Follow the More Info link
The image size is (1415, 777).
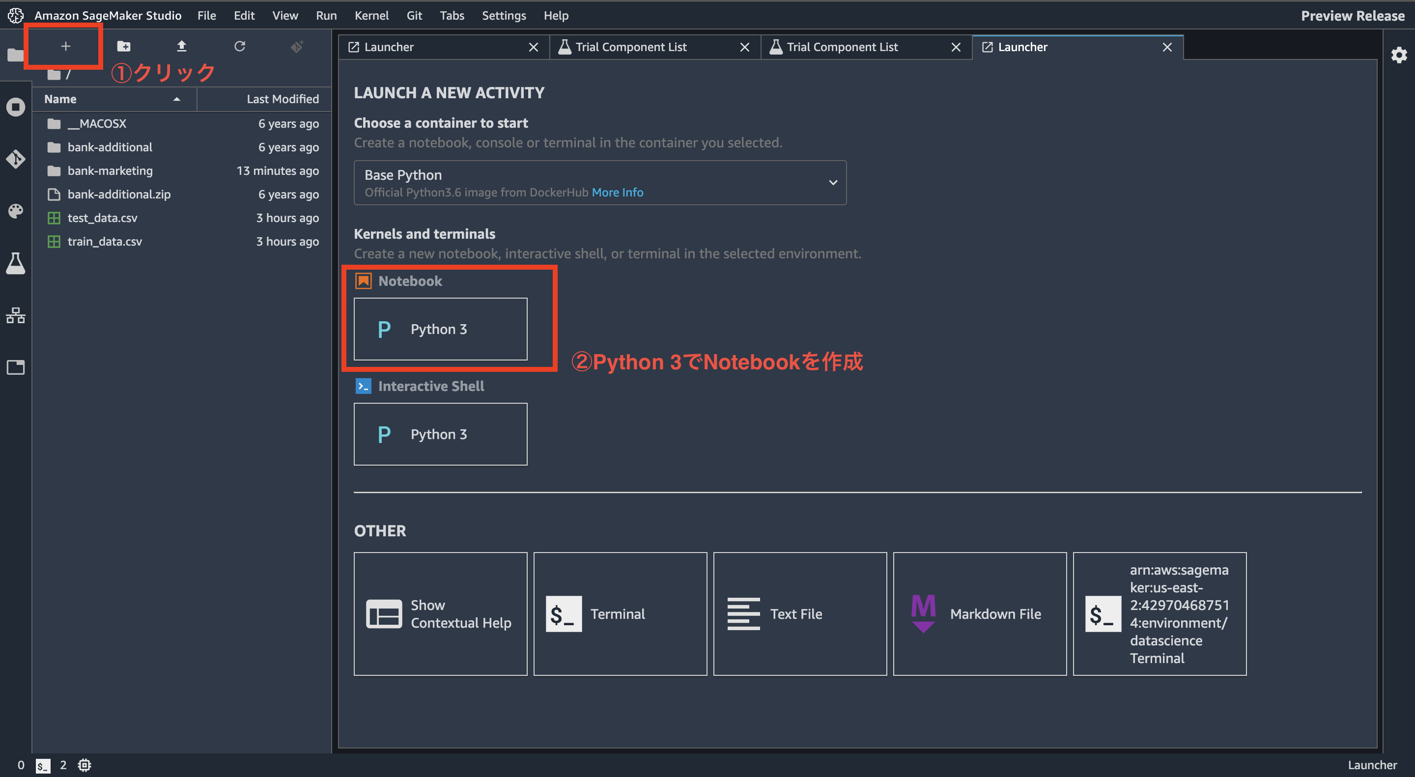[x=618, y=192]
